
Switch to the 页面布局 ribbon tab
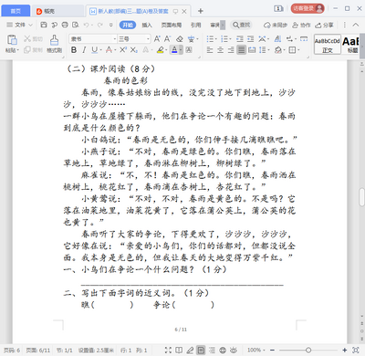[172, 25]
